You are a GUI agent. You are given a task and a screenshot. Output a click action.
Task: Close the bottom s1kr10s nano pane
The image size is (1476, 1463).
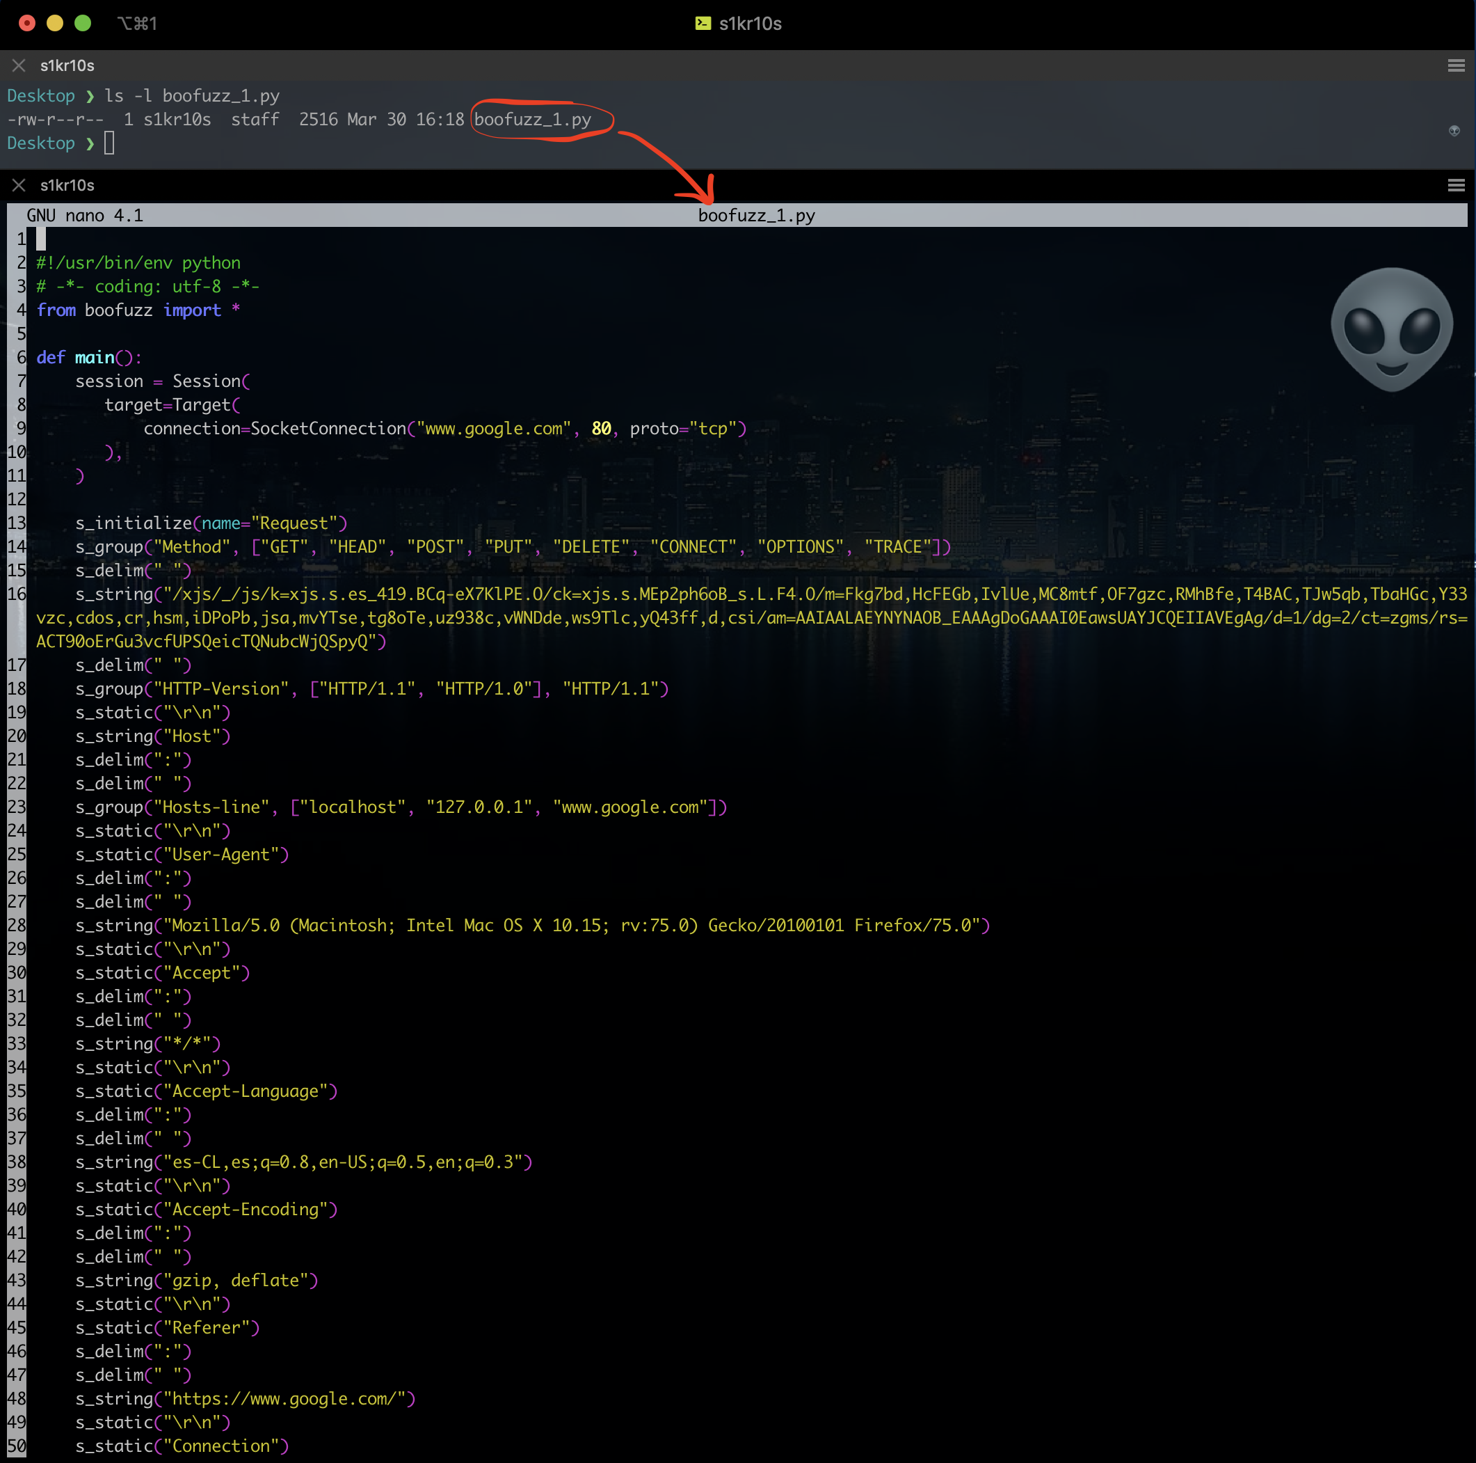point(19,186)
